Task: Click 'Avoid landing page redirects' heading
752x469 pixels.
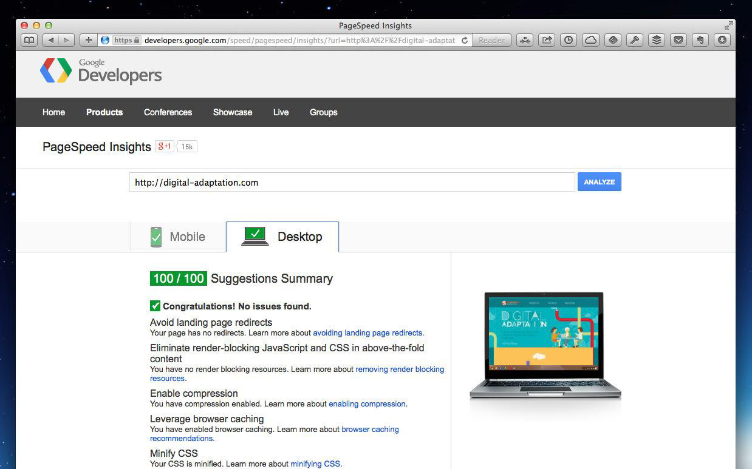Action: 211,323
